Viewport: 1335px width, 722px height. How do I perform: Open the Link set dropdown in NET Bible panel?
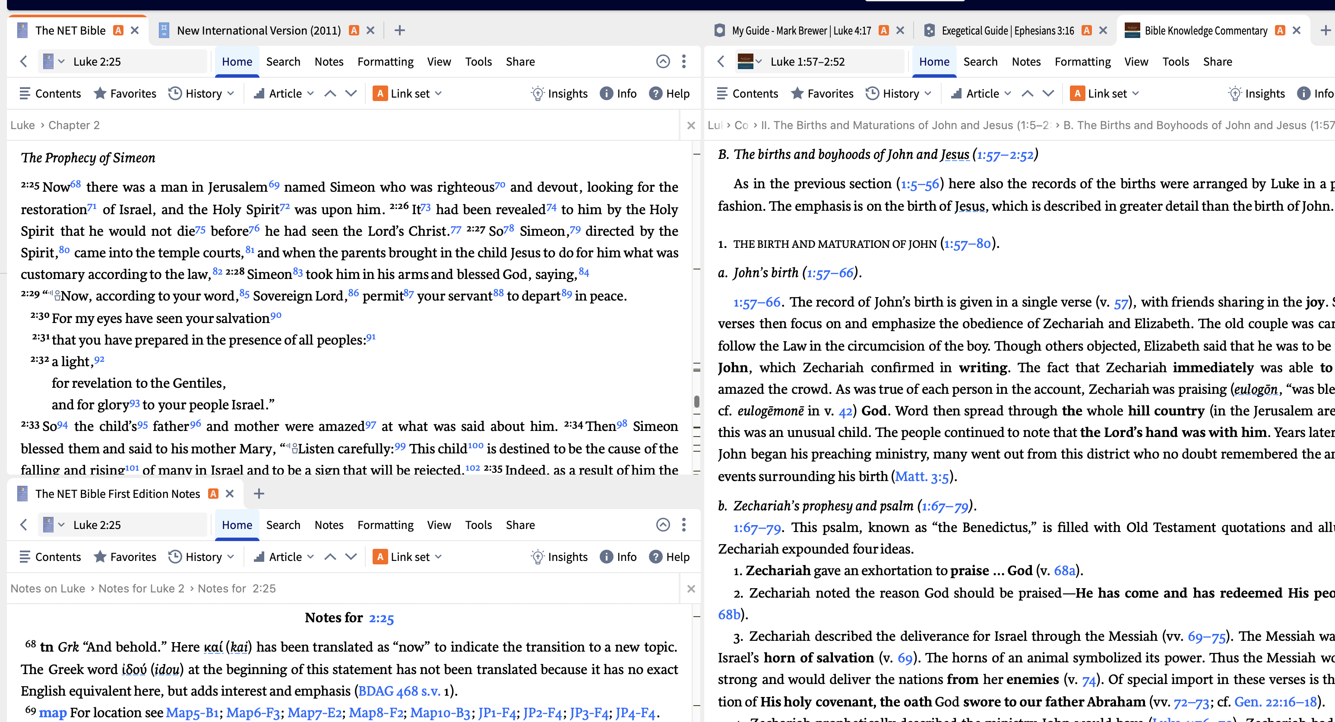408,93
